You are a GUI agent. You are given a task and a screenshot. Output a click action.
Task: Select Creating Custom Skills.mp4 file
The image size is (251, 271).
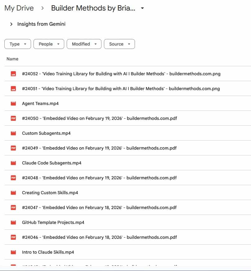[50, 193]
